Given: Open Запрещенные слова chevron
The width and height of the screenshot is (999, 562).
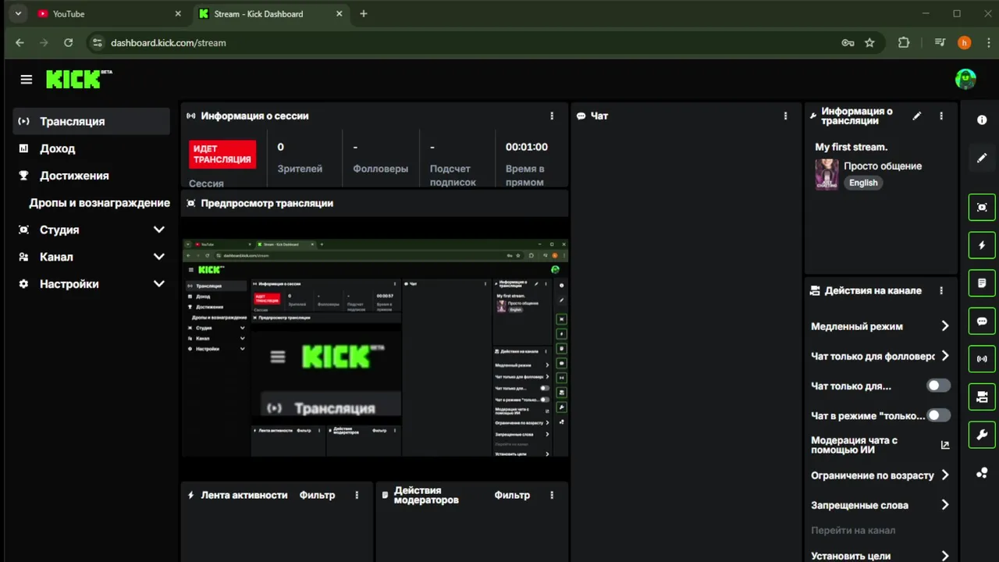Looking at the screenshot, I should pos(945,505).
